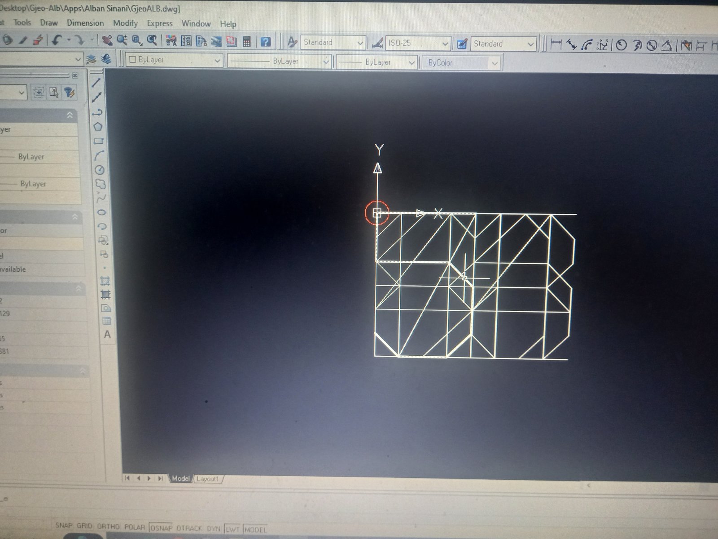Switch to the Layout1 tab
Screen dimensions: 718x539
coord(209,478)
